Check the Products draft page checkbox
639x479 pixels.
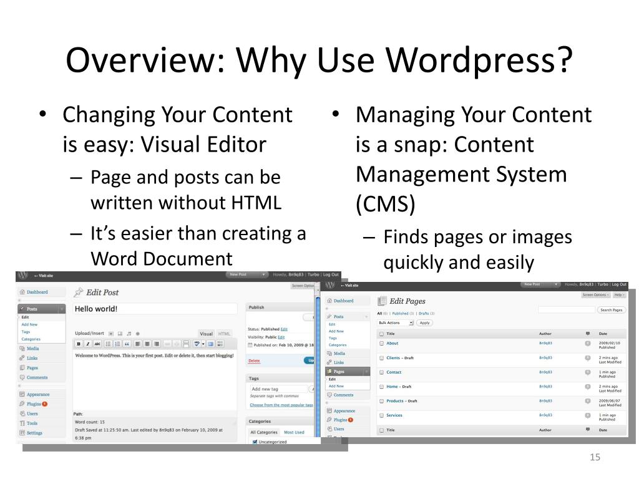click(x=382, y=401)
